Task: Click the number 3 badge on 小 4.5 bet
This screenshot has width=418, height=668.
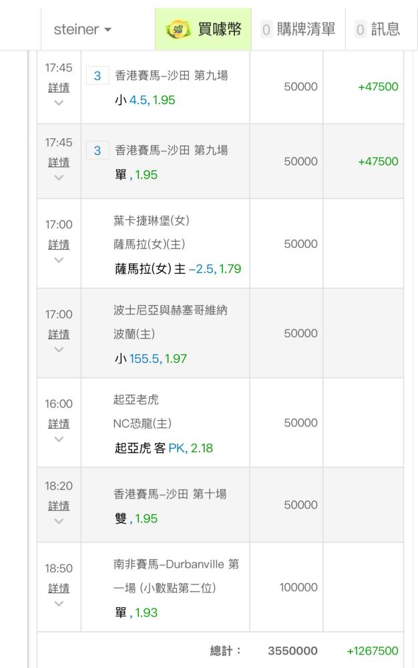Action: 97,76
